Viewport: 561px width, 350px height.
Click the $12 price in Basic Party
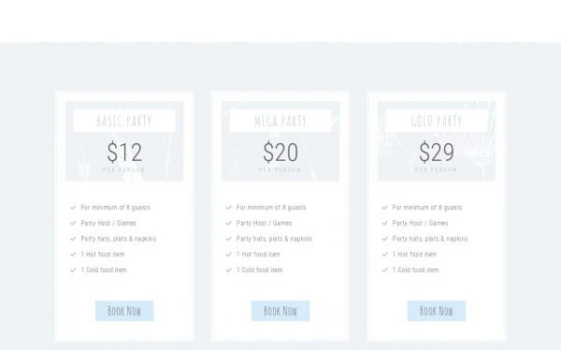pyautogui.click(x=124, y=153)
